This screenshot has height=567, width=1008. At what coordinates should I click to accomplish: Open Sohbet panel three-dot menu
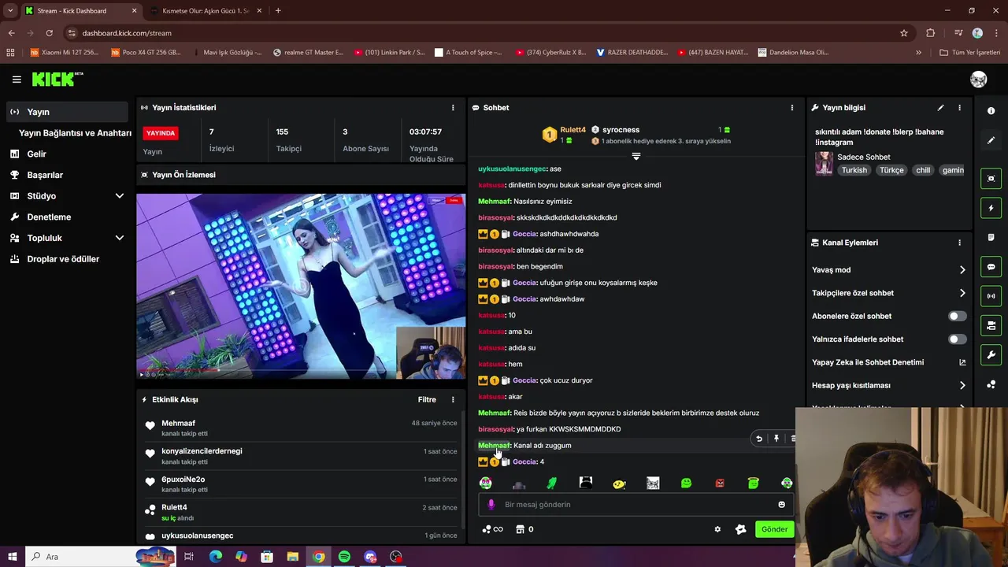pos(792,108)
